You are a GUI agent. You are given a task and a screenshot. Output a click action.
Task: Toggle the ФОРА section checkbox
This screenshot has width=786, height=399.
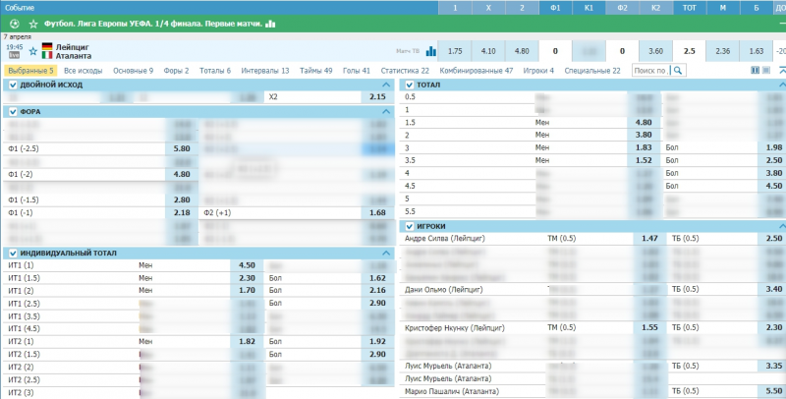pos(13,112)
